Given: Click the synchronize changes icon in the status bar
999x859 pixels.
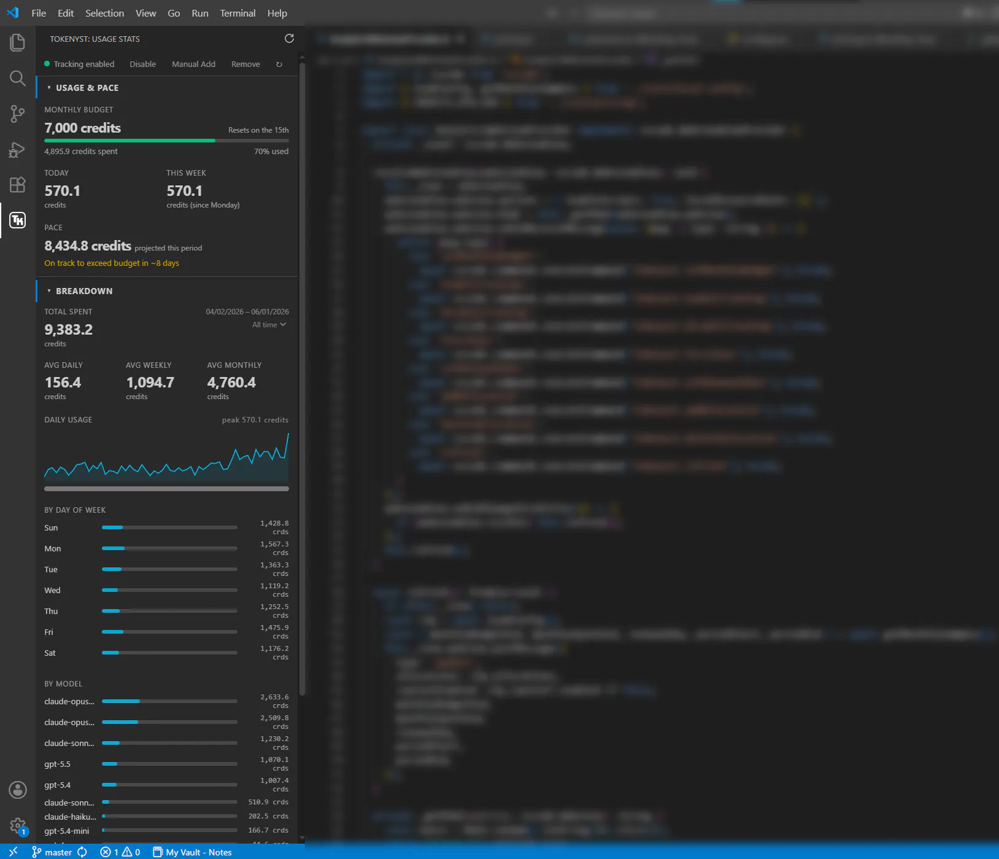Looking at the screenshot, I should (x=82, y=852).
